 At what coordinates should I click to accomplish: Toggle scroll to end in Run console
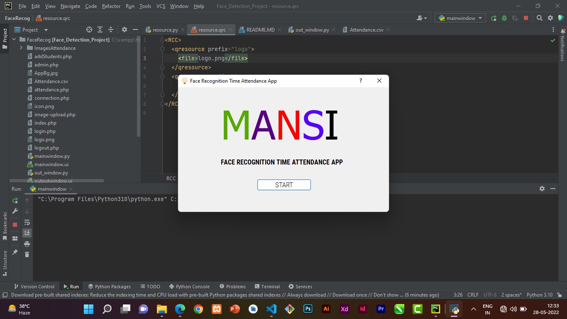[x=27, y=233]
